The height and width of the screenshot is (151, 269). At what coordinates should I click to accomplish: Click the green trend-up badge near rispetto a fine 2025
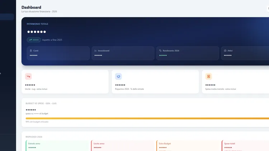coord(34,40)
